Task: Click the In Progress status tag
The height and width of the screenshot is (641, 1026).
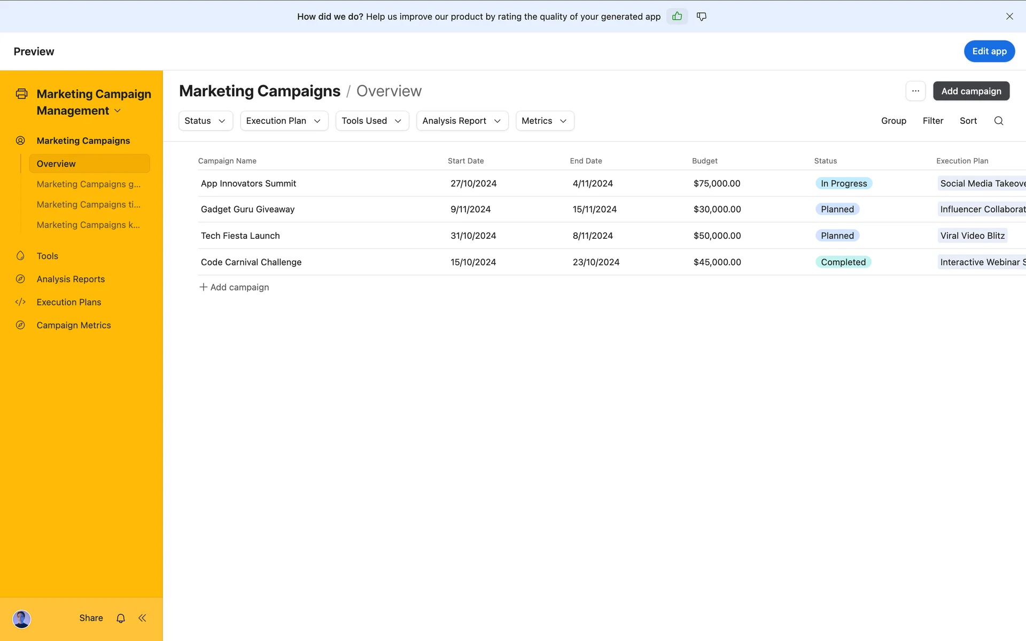Action: [844, 183]
